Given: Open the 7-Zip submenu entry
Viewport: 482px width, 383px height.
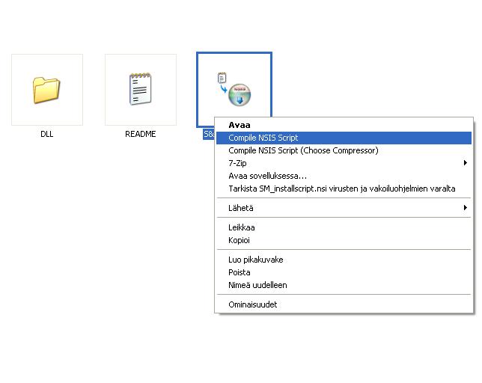Looking at the screenshot, I should tap(344, 163).
